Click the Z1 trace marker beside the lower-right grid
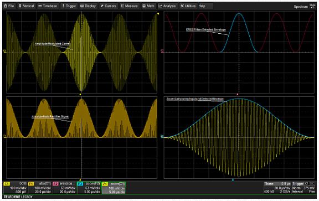319x201 pixels. coord(162,136)
